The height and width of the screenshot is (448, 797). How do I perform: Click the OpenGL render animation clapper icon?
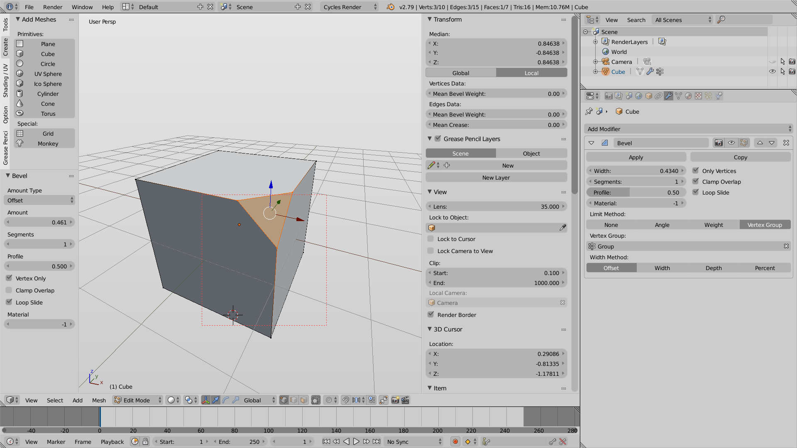pyautogui.click(x=405, y=400)
